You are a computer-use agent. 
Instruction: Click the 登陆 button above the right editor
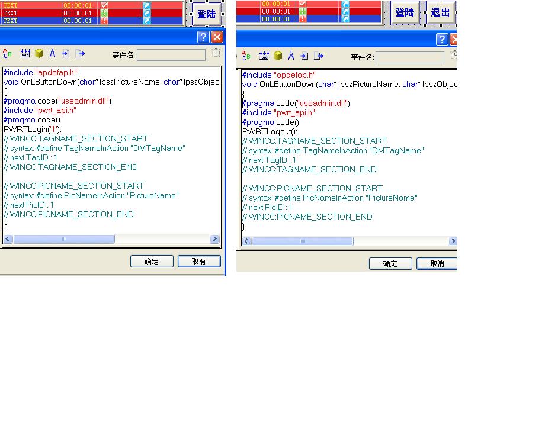(405, 12)
